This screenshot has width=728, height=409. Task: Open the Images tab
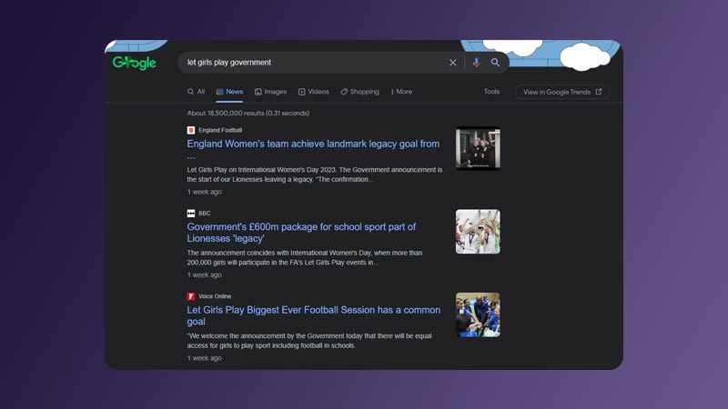tap(270, 92)
